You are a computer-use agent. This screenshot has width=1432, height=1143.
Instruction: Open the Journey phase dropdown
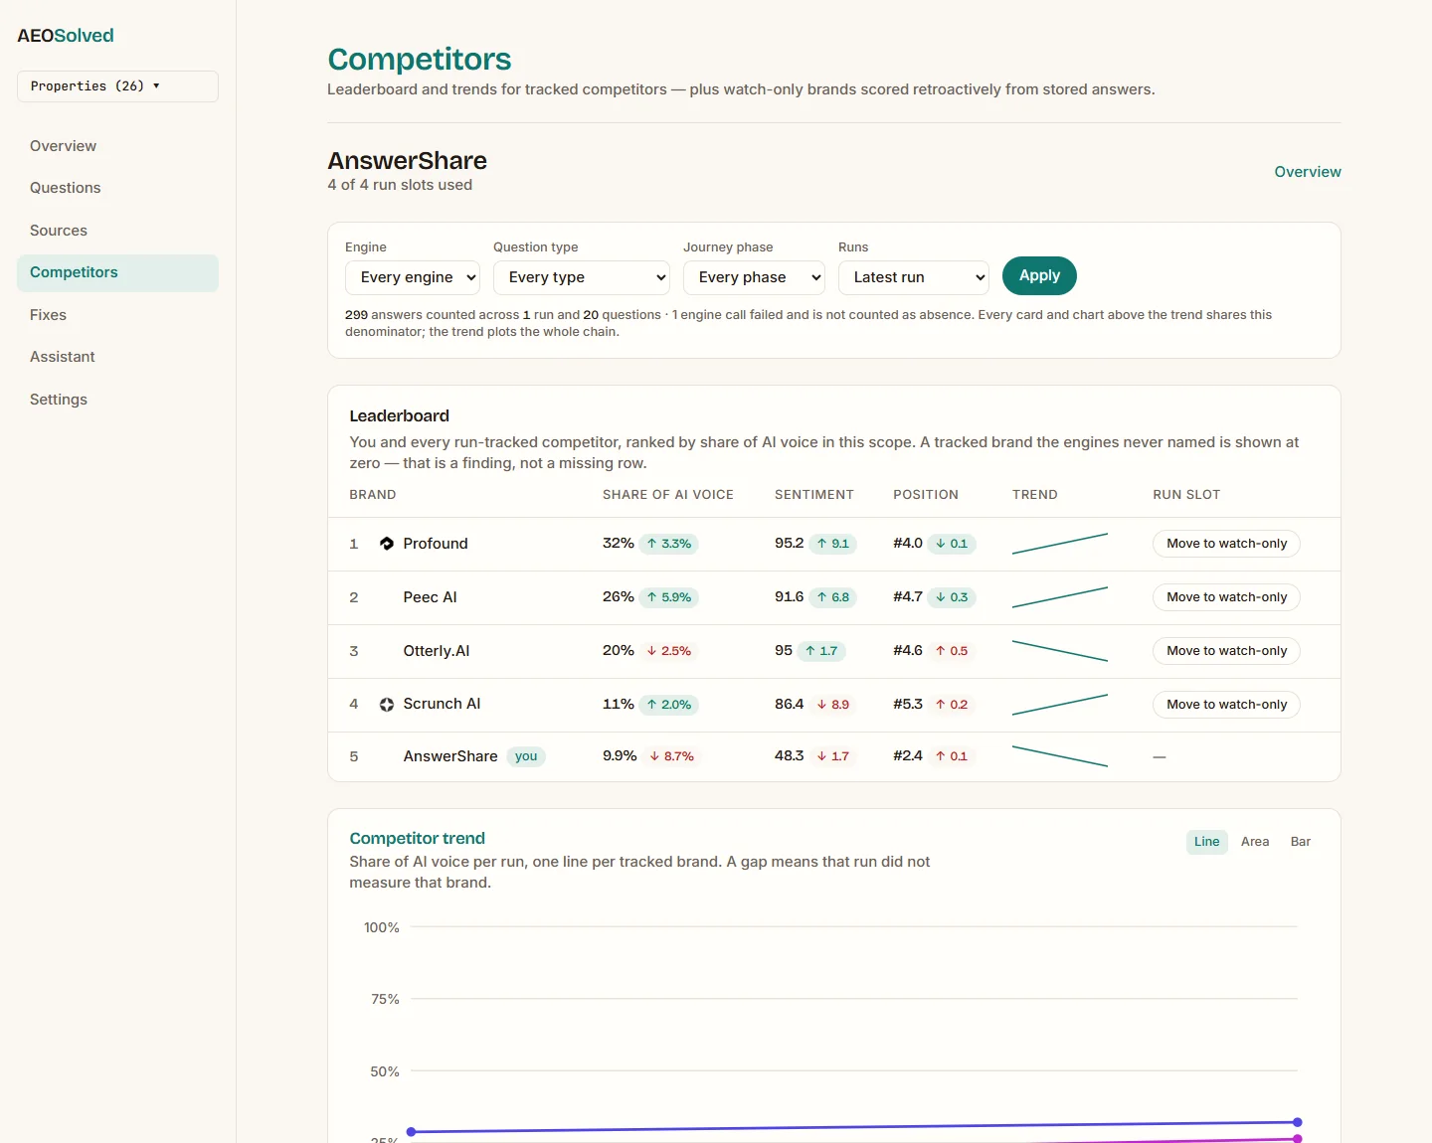pyautogui.click(x=754, y=277)
